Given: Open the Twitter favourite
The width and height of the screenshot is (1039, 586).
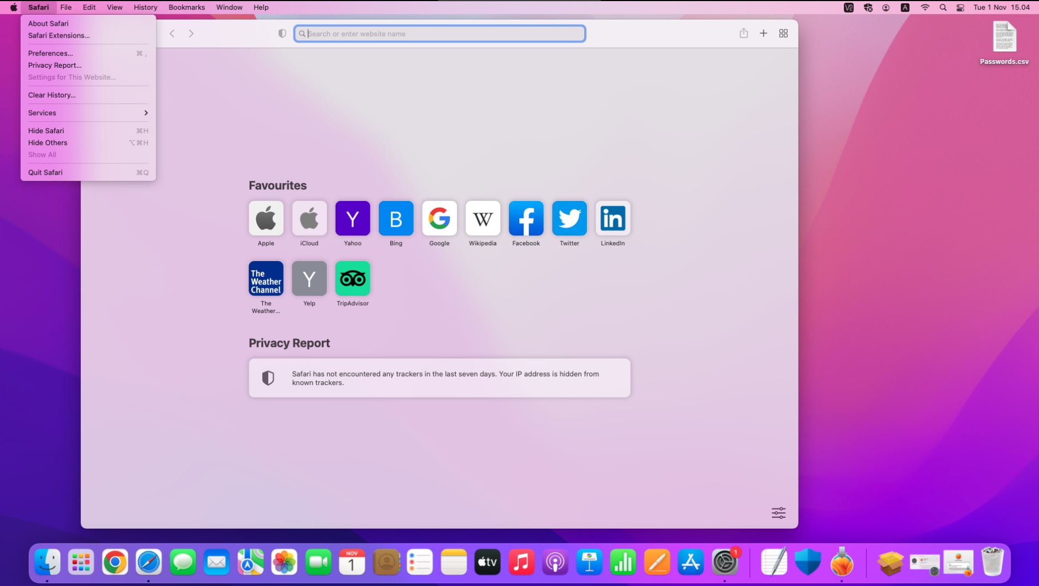Looking at the screenshot, I should tap(570, 218).
